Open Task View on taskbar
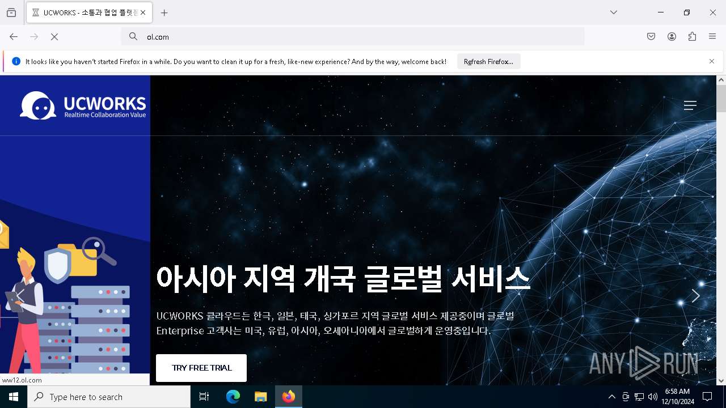Image resolution: width=726 pixels, height=408 pixels. 204,397
